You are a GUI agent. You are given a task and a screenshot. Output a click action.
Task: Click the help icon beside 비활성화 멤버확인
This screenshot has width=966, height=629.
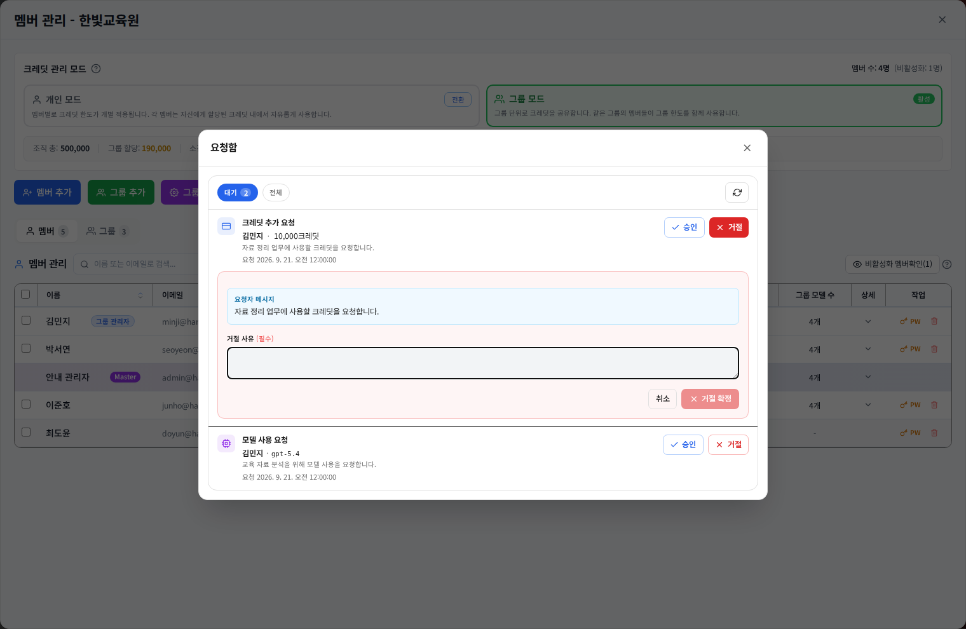[x=947, y=264]
